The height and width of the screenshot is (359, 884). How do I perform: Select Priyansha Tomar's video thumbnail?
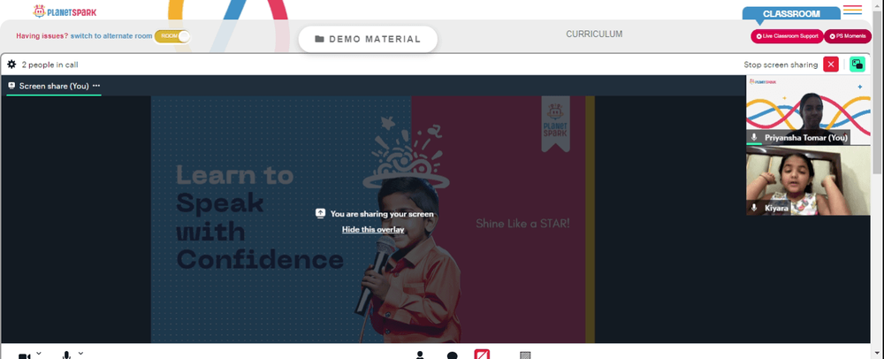tap(808, 110)
